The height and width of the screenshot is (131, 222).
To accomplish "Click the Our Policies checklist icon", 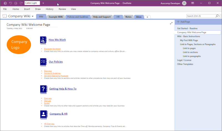I will point(43,62).
